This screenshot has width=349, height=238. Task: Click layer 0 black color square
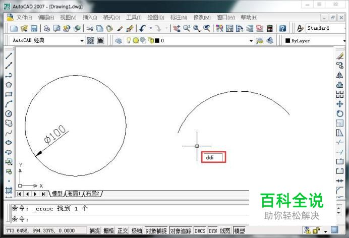(x=157, y=40)
